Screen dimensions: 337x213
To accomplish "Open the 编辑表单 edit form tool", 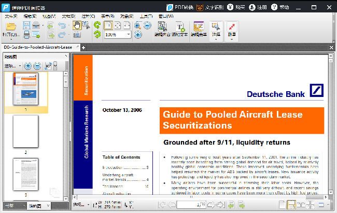I will (199, 29).
